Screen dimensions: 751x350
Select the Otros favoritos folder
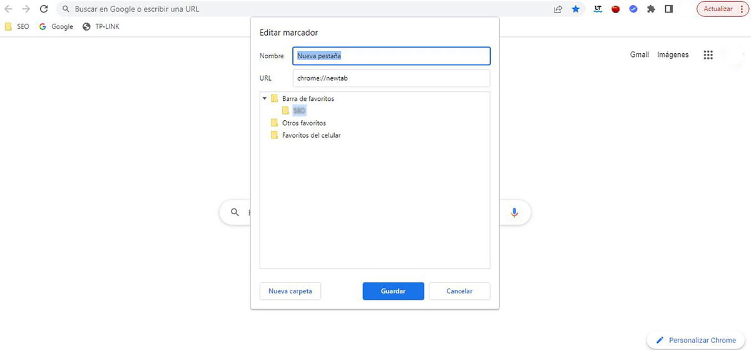coord(298,123)
